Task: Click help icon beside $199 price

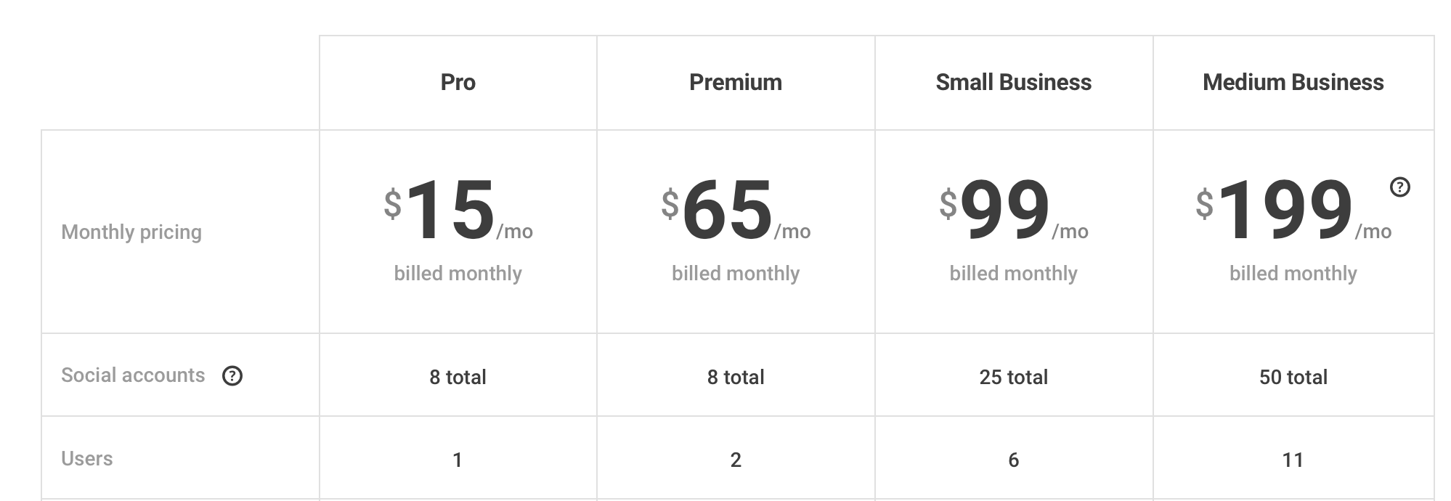Action: click(1399, 187)
